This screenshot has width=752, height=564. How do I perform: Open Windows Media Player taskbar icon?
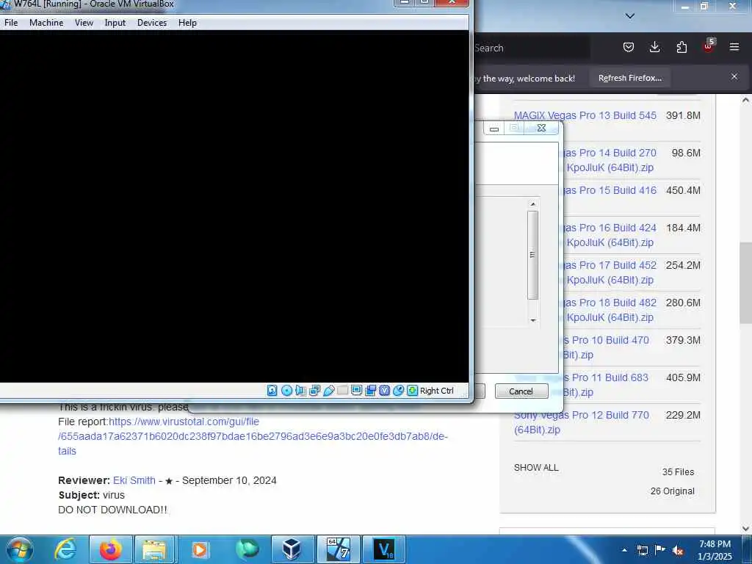[200, 549]
